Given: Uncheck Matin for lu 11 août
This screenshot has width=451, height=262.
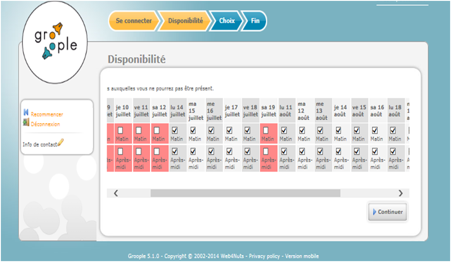Looking at the screenshot, I should tap(284, 130).
